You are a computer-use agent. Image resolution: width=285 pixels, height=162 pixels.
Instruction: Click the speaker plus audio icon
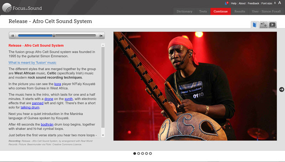pos(263,25)
